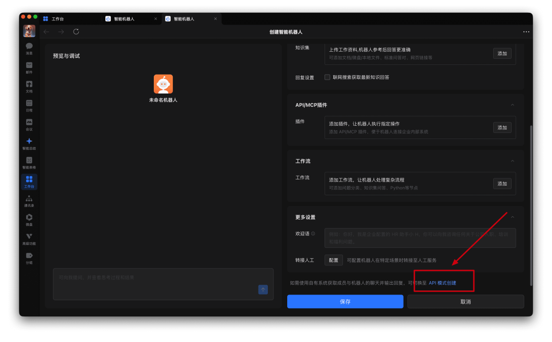Viewport: 552px width, 342px height.
Task: Select the 会议 meetings icon
Action: [29, 125]
